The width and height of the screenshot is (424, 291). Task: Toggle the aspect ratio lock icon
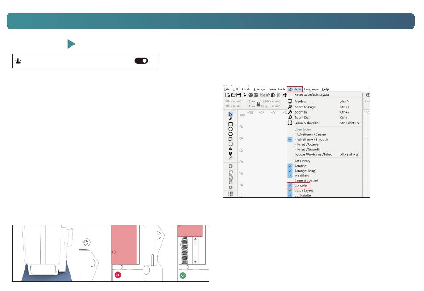(258, 104)
